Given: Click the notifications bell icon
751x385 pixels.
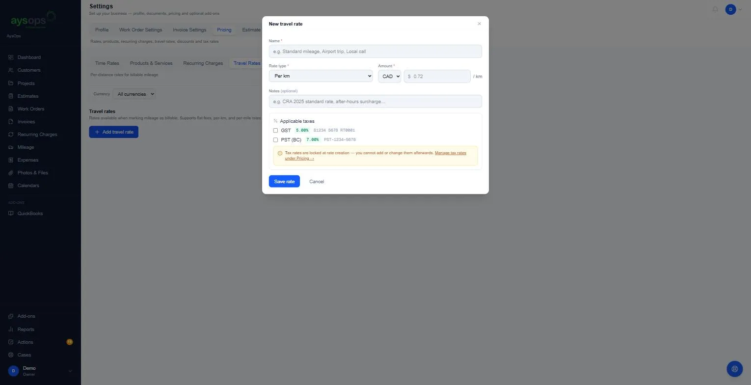Looking at the screenshot, I should pos(715,9).
